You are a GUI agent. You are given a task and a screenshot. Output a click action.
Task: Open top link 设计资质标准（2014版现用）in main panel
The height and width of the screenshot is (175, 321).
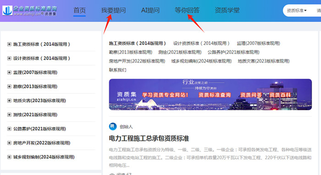(x=201, y=44)
